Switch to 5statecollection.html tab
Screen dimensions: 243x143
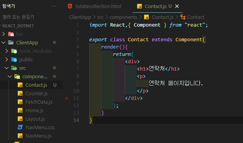(98, 6)
